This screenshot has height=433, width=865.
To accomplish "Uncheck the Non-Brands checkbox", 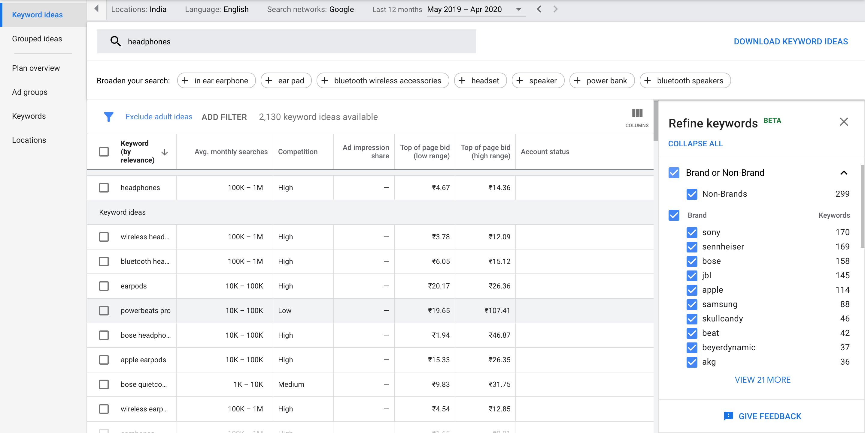I will (x=691, y=194).
